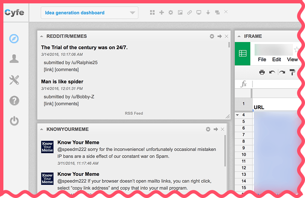305x198 pixels.
Task: Open the help question mark icon
Action: pyautogui.click(x=14, y=101)
